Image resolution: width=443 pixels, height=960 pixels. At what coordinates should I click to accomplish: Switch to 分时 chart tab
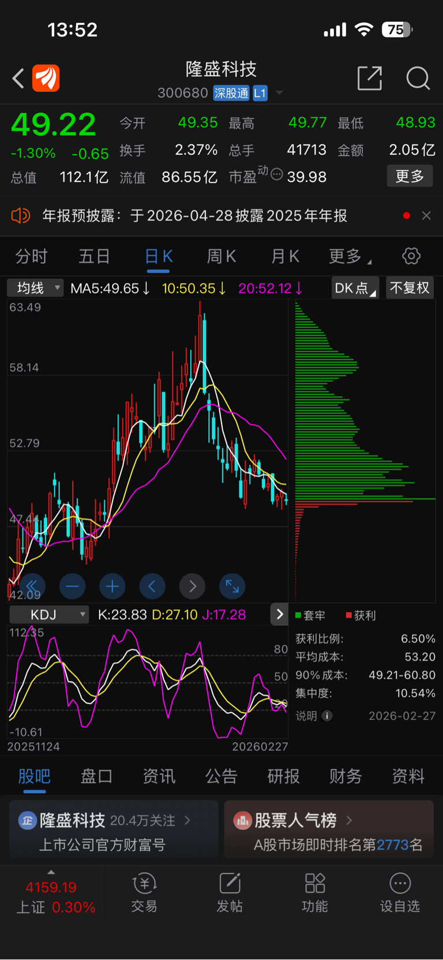pyautogui.click(x=31, y=256)
